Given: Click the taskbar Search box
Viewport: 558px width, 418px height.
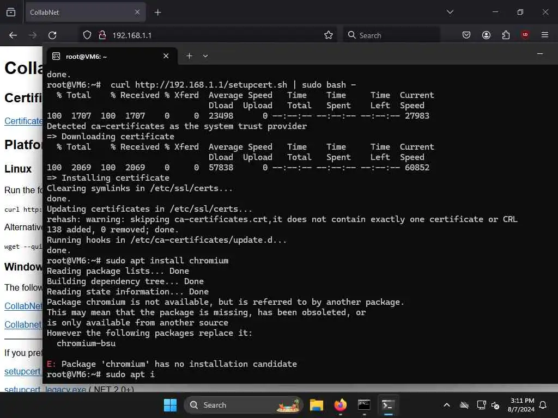Looking at the screenshot, I should point(244,405).
